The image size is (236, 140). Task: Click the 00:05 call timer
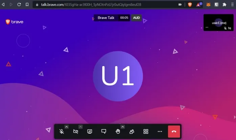[x=124, y=18]
